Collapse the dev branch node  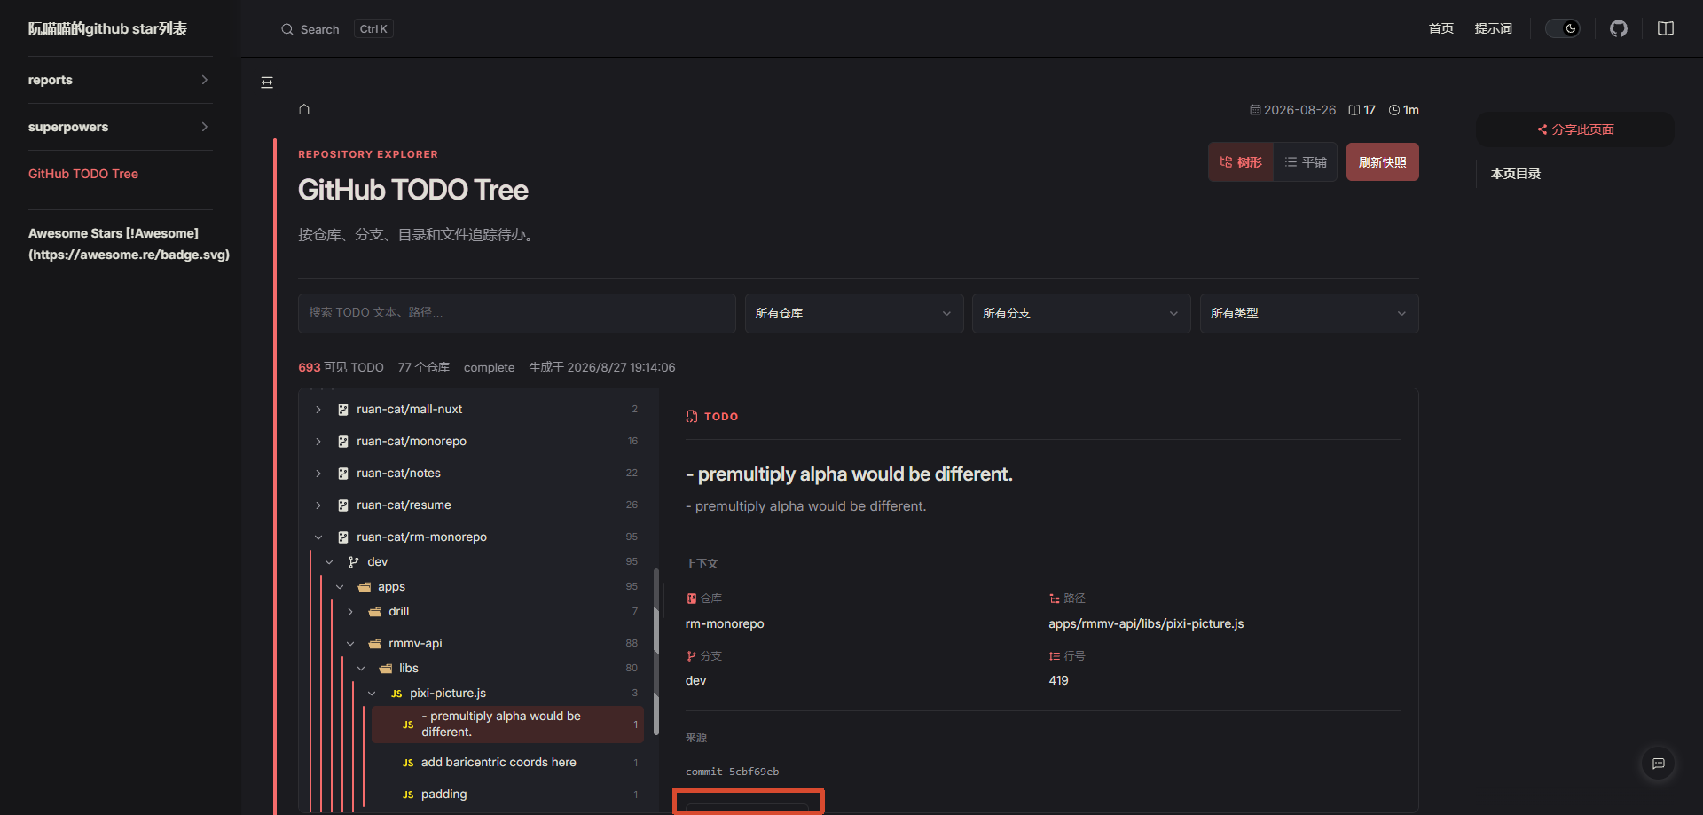click(x=329, y=562)
